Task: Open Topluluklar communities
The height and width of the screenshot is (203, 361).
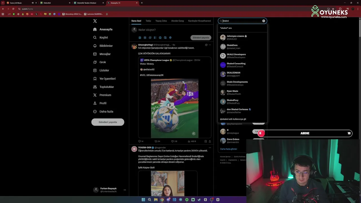Action: (104, 87)
